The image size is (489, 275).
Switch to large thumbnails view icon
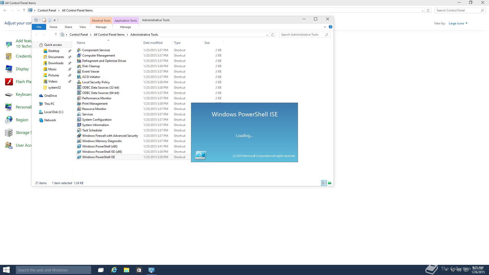click(330, 183)
